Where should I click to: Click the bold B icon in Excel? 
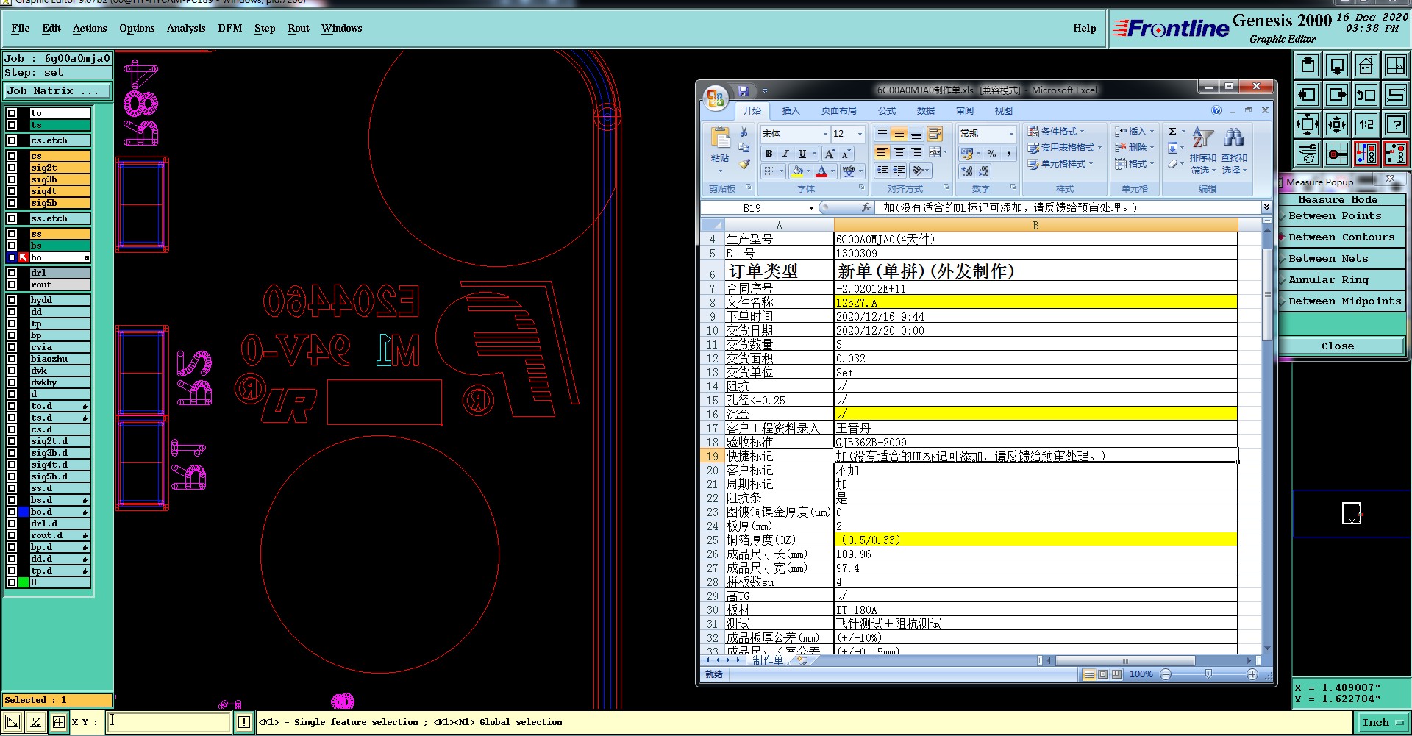(x=769, y=154)
